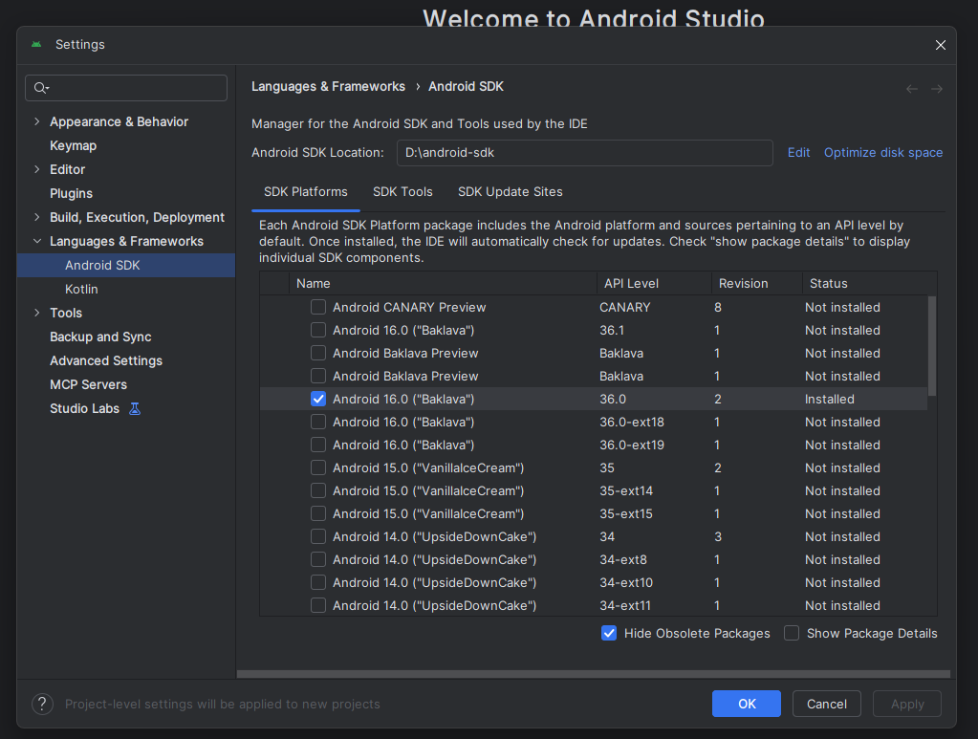Open Backup and Sync settings

(x=100, y=337)
